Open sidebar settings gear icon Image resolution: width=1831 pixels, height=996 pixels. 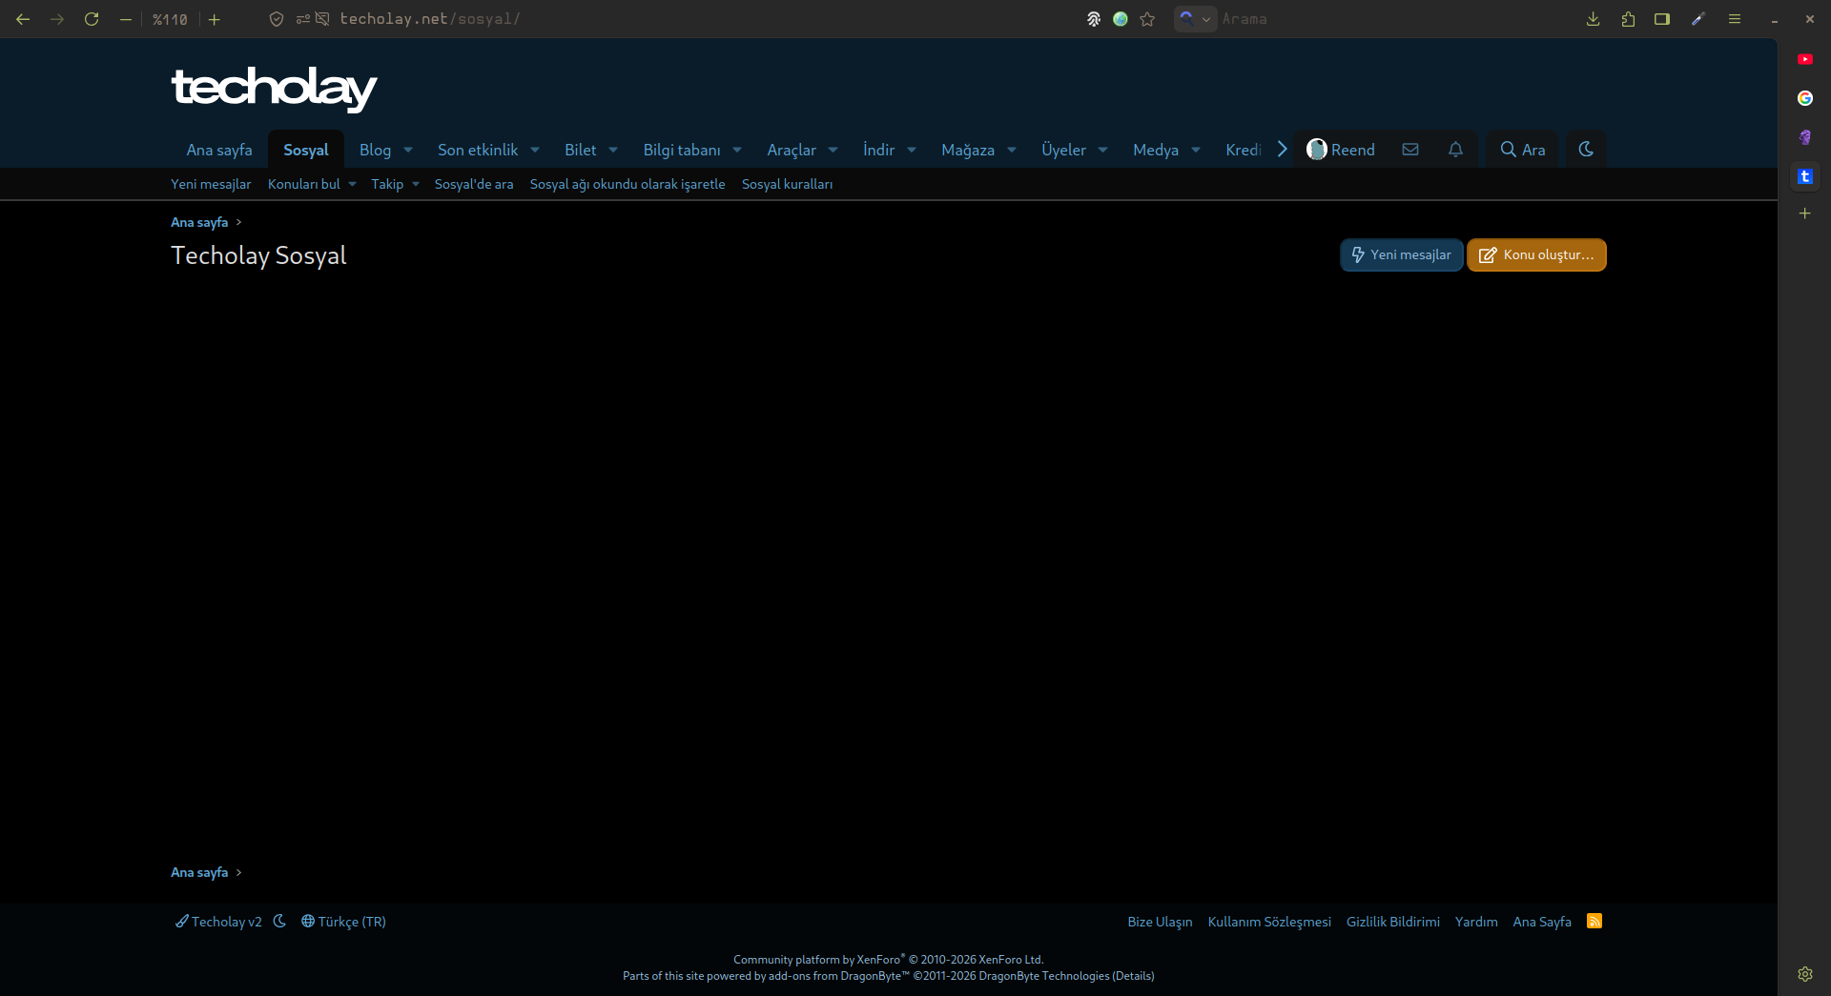coord(1805,974)
